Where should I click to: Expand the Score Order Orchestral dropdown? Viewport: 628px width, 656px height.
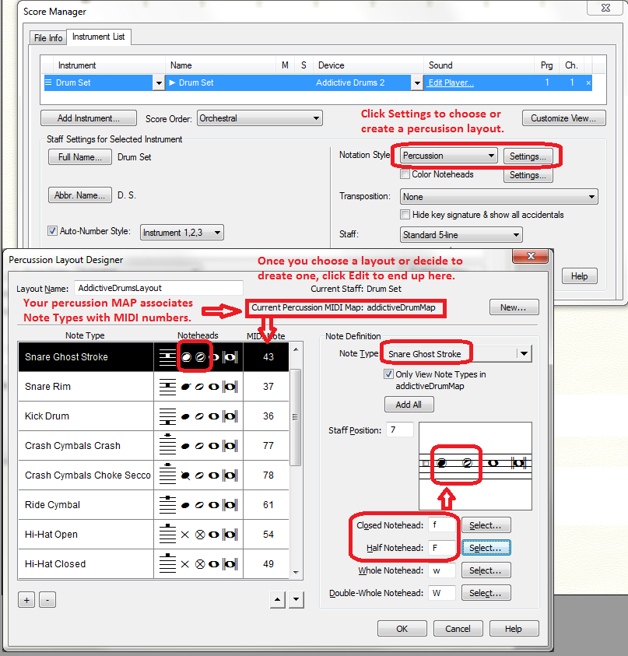tap(260, 118)
